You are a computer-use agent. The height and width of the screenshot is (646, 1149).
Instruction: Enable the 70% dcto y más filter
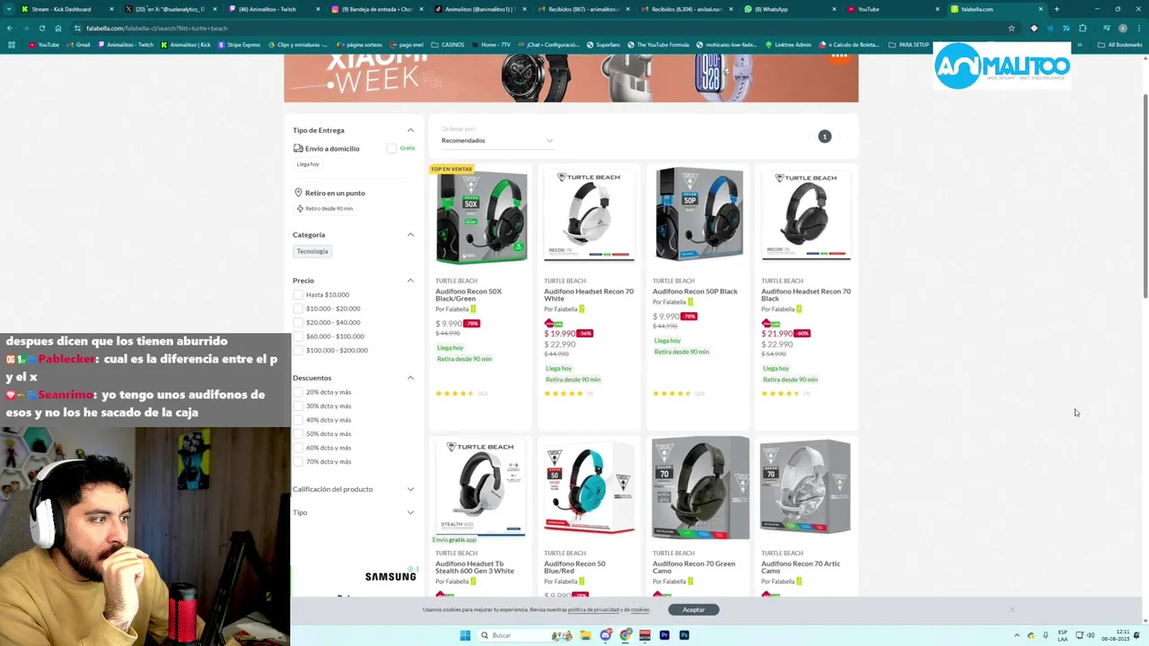pyautogui.click(x=298, y=461)
